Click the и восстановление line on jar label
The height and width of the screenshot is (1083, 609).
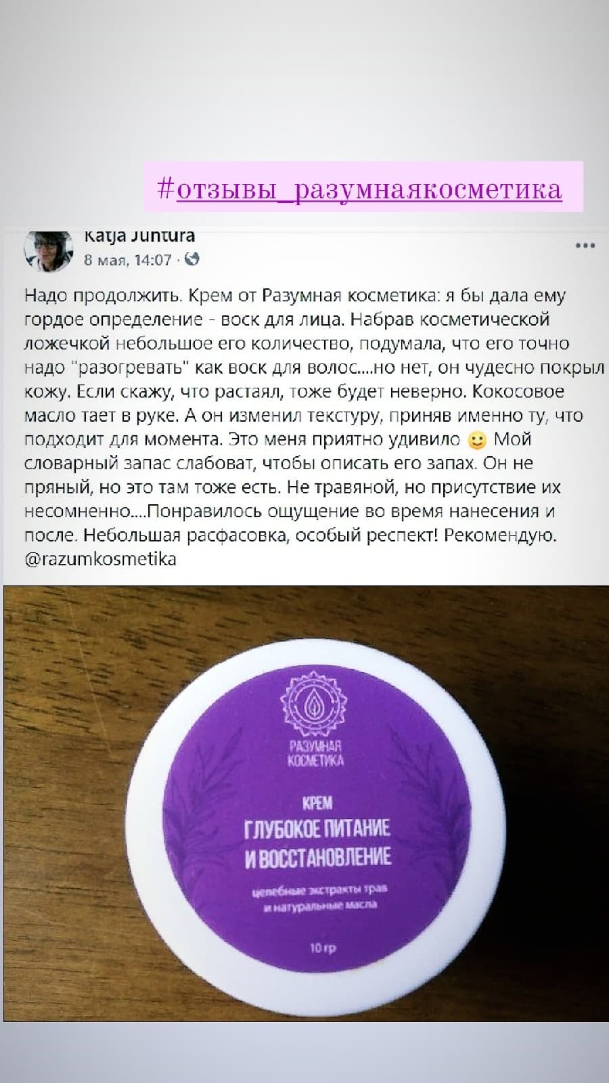tap(318, 856)
